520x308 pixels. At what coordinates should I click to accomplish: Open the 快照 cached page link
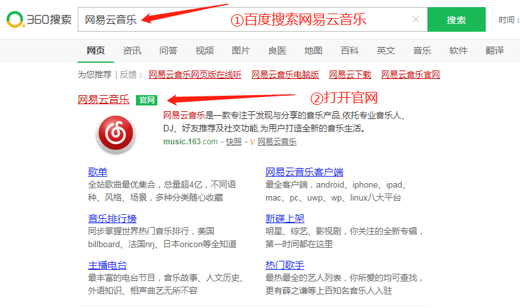click(x=234, y=142)
